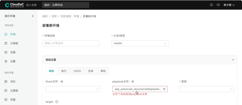
Task: Open the mail notifications icon
Action: click(218, 5)
